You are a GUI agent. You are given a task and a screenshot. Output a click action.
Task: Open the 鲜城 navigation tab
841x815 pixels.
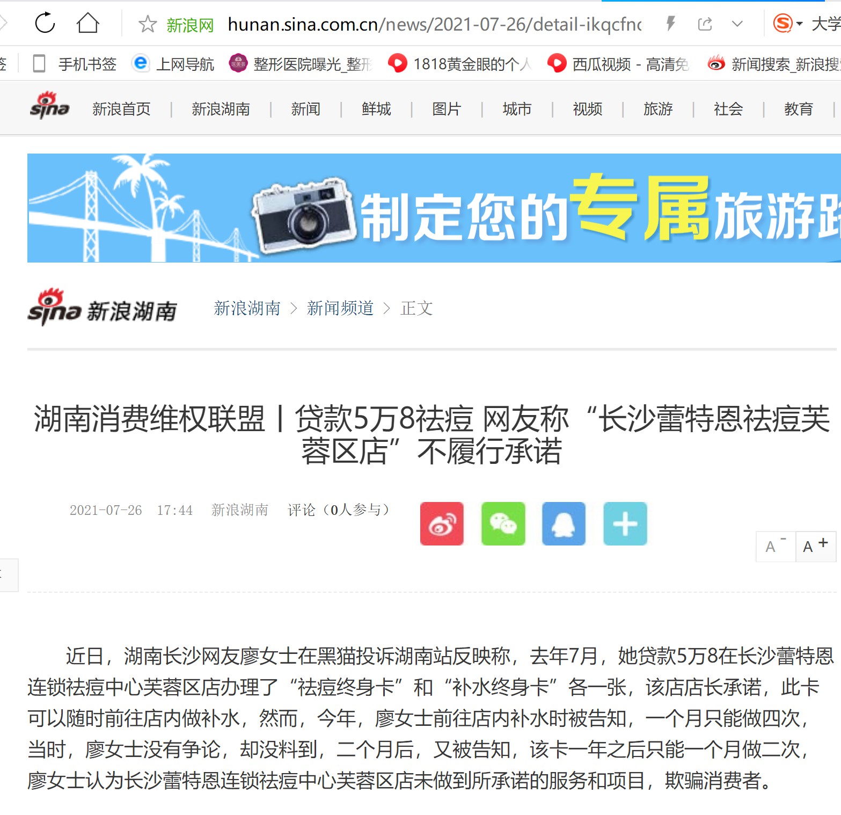click(376, 109)
